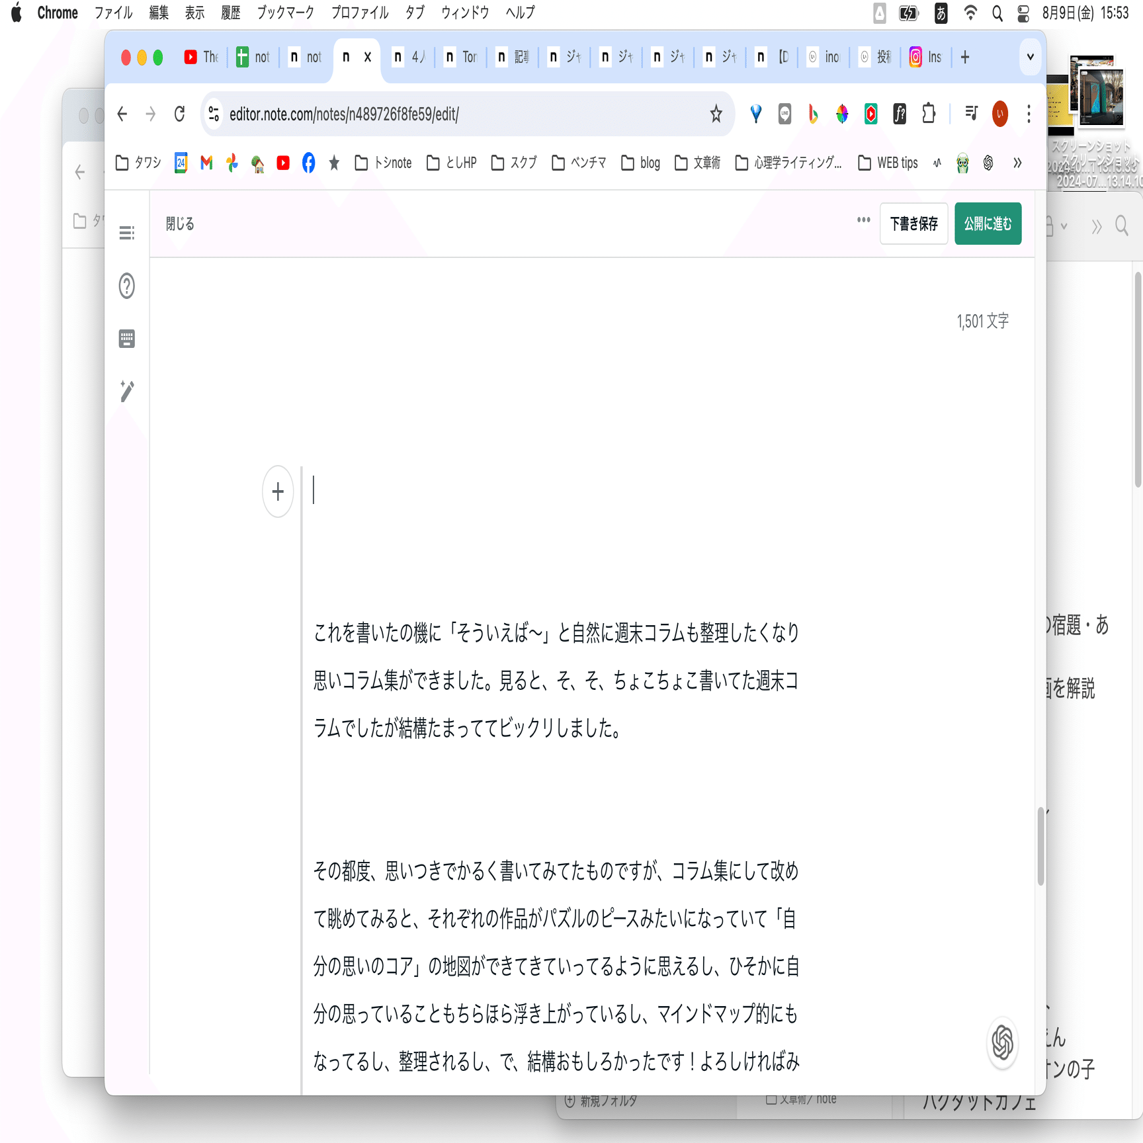Open the Apple menu

coord(17,13)
